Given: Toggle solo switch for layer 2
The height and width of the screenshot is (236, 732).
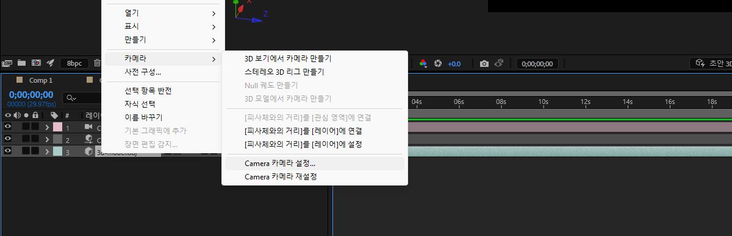Looking at the screenshot, I should click(x=26, y=139).
